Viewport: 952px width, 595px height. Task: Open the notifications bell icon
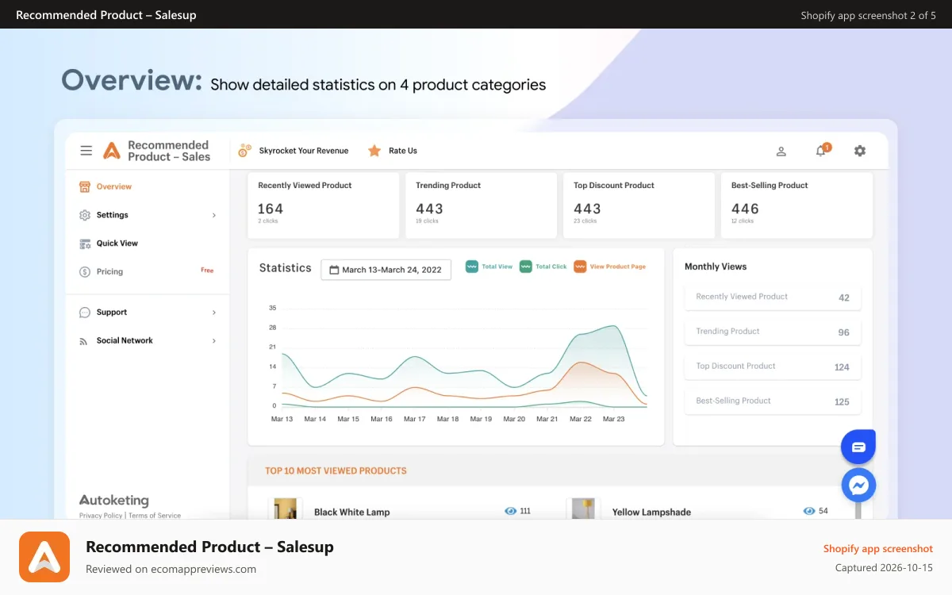[x=821, y=151]
